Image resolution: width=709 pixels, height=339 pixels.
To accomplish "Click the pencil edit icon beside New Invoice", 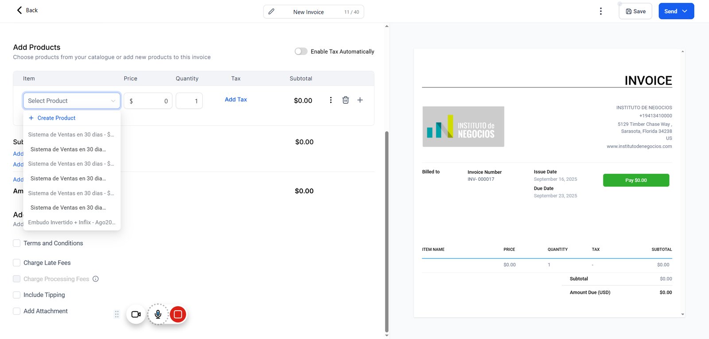I will (x=272, y=12).
